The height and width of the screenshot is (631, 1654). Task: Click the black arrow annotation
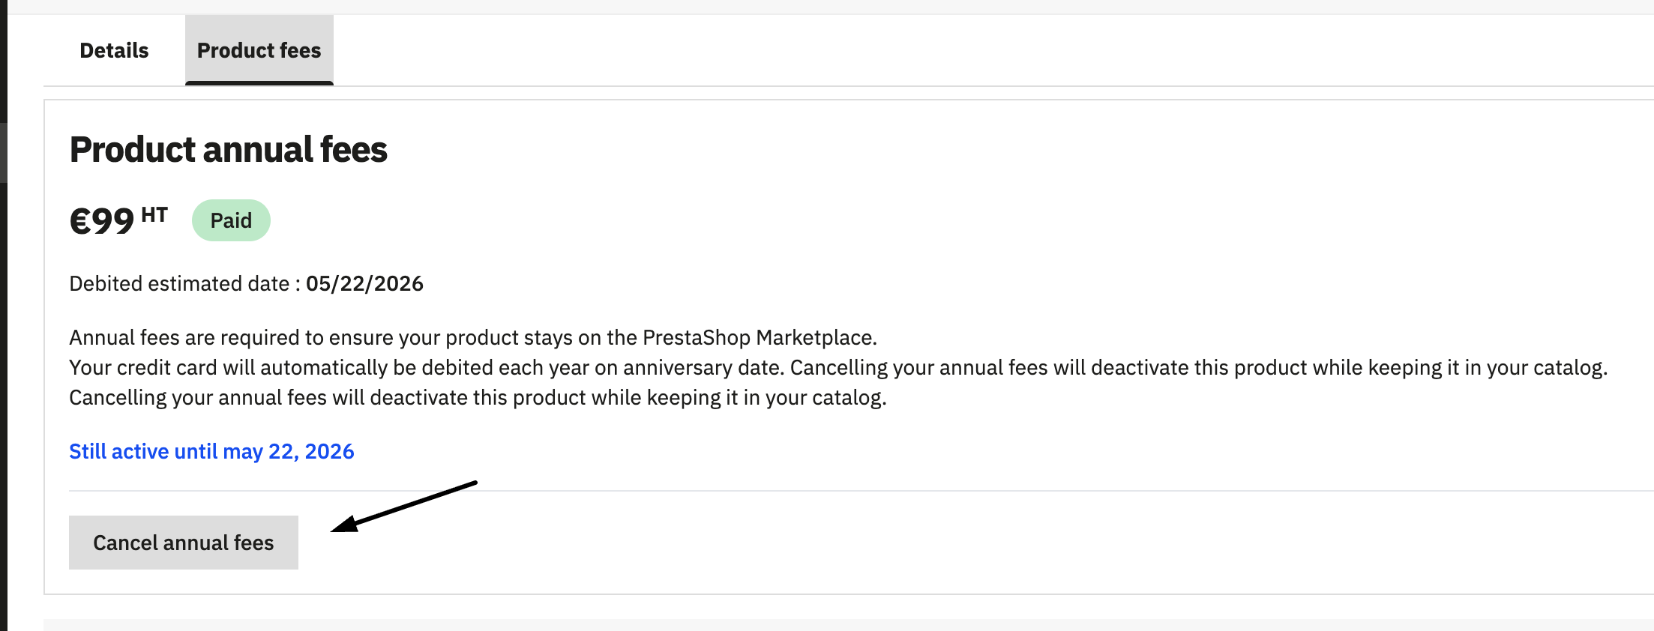coord(405,507)
